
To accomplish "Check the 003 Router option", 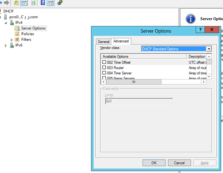I will [x=104, y=68].
